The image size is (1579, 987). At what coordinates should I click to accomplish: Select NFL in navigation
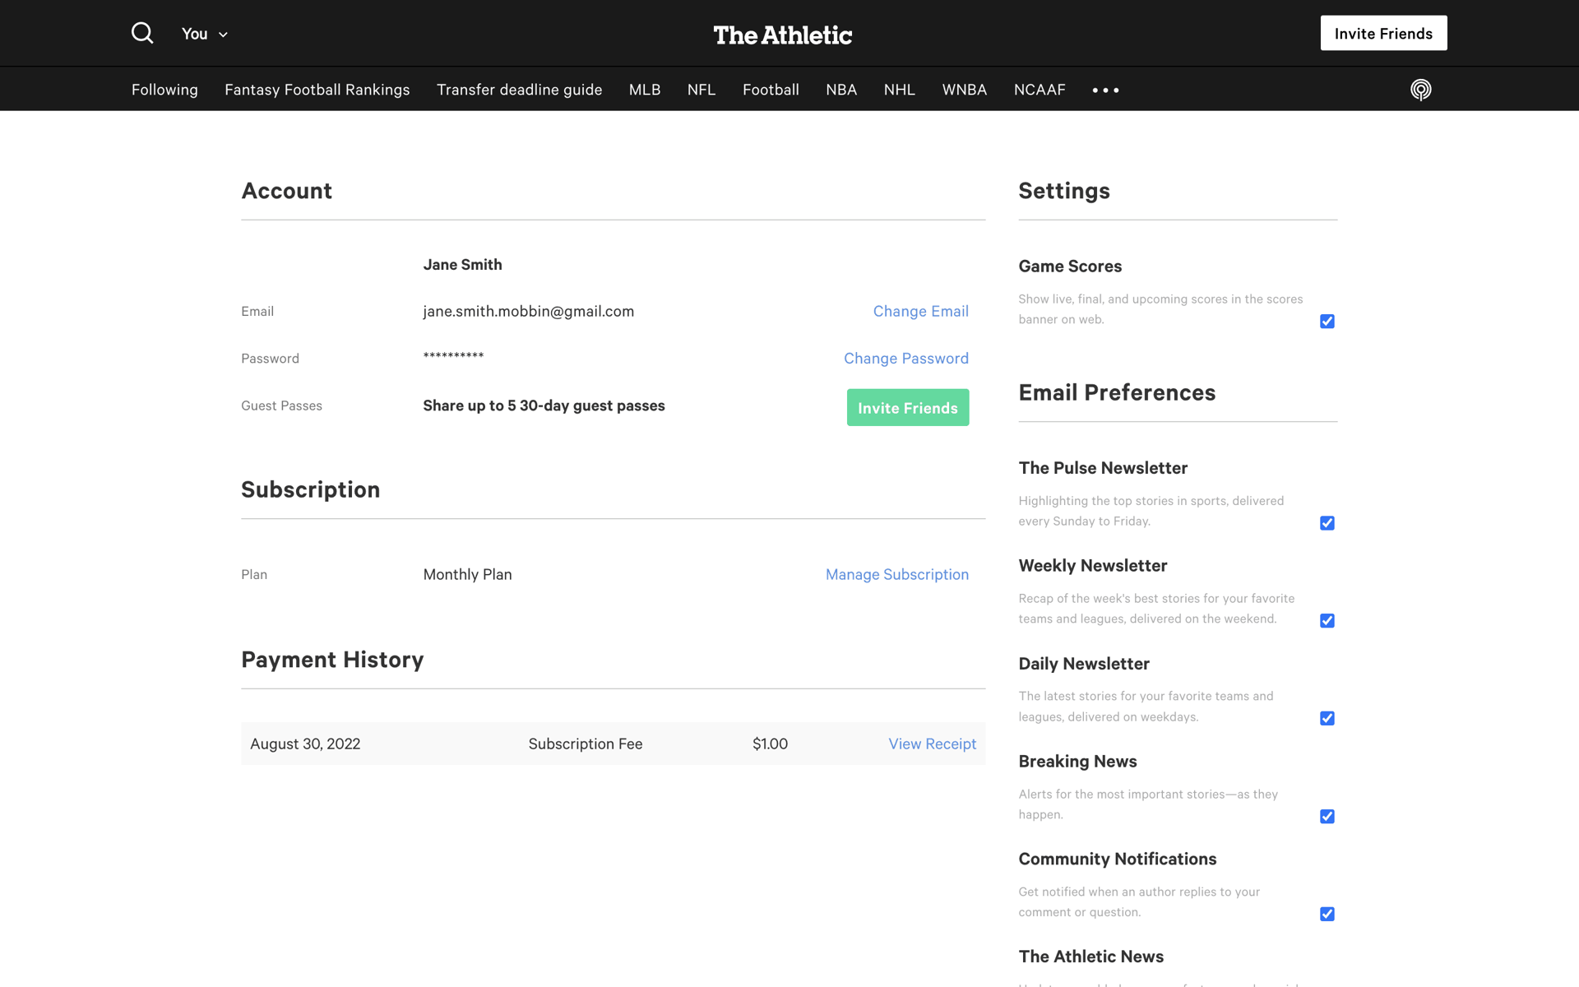pos(702,89)
